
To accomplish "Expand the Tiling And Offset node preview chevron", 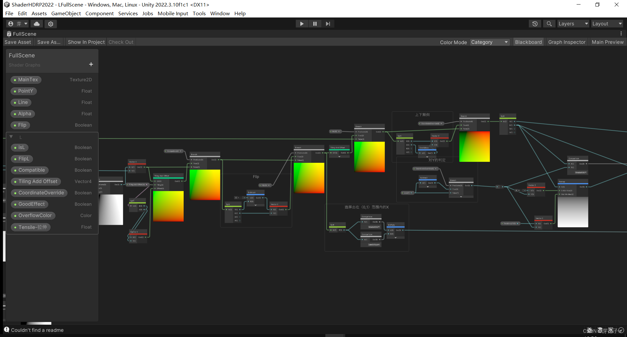I will 339,156.
